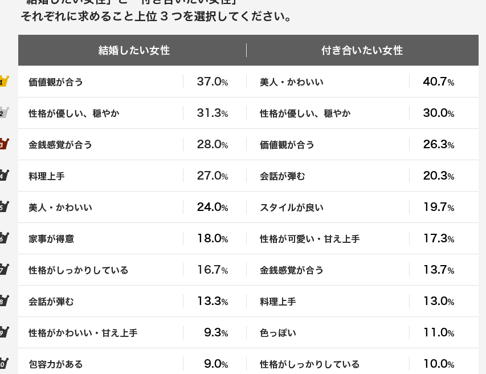This screenshot has width=486, height=374.
Task: Click the gold rank 1 crown icon
Action: click(x=3, y=82)
